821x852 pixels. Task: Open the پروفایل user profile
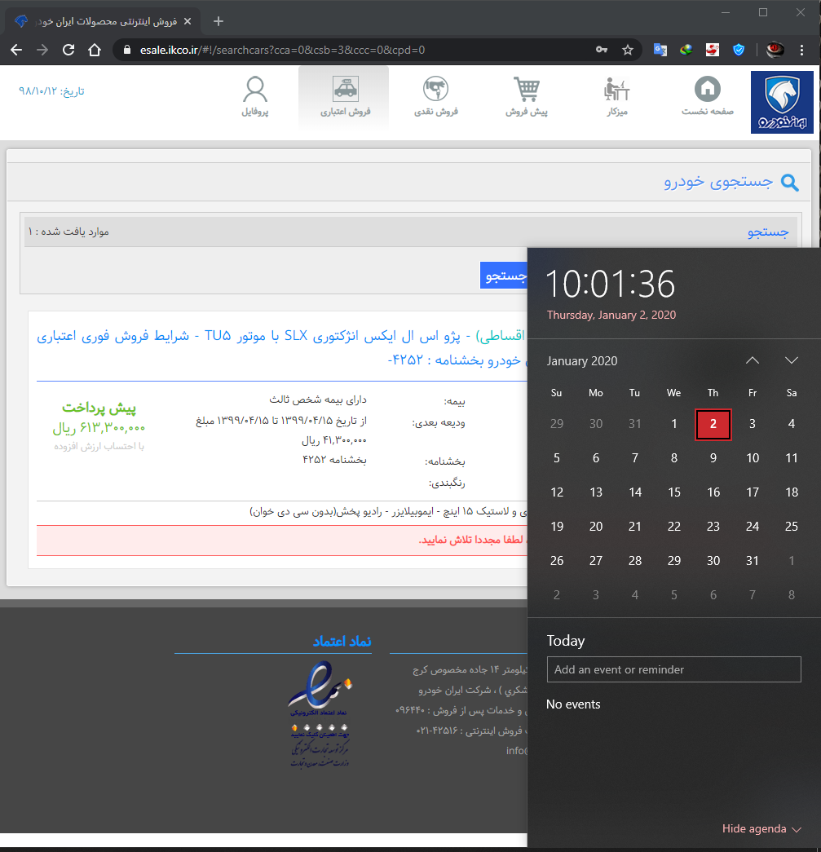[255, 97]
